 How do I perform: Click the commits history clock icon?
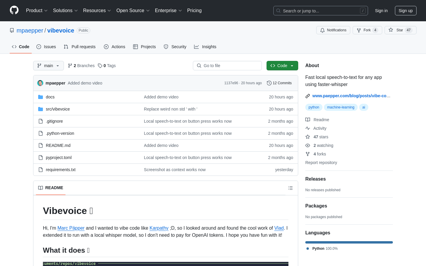click(269, 83)
